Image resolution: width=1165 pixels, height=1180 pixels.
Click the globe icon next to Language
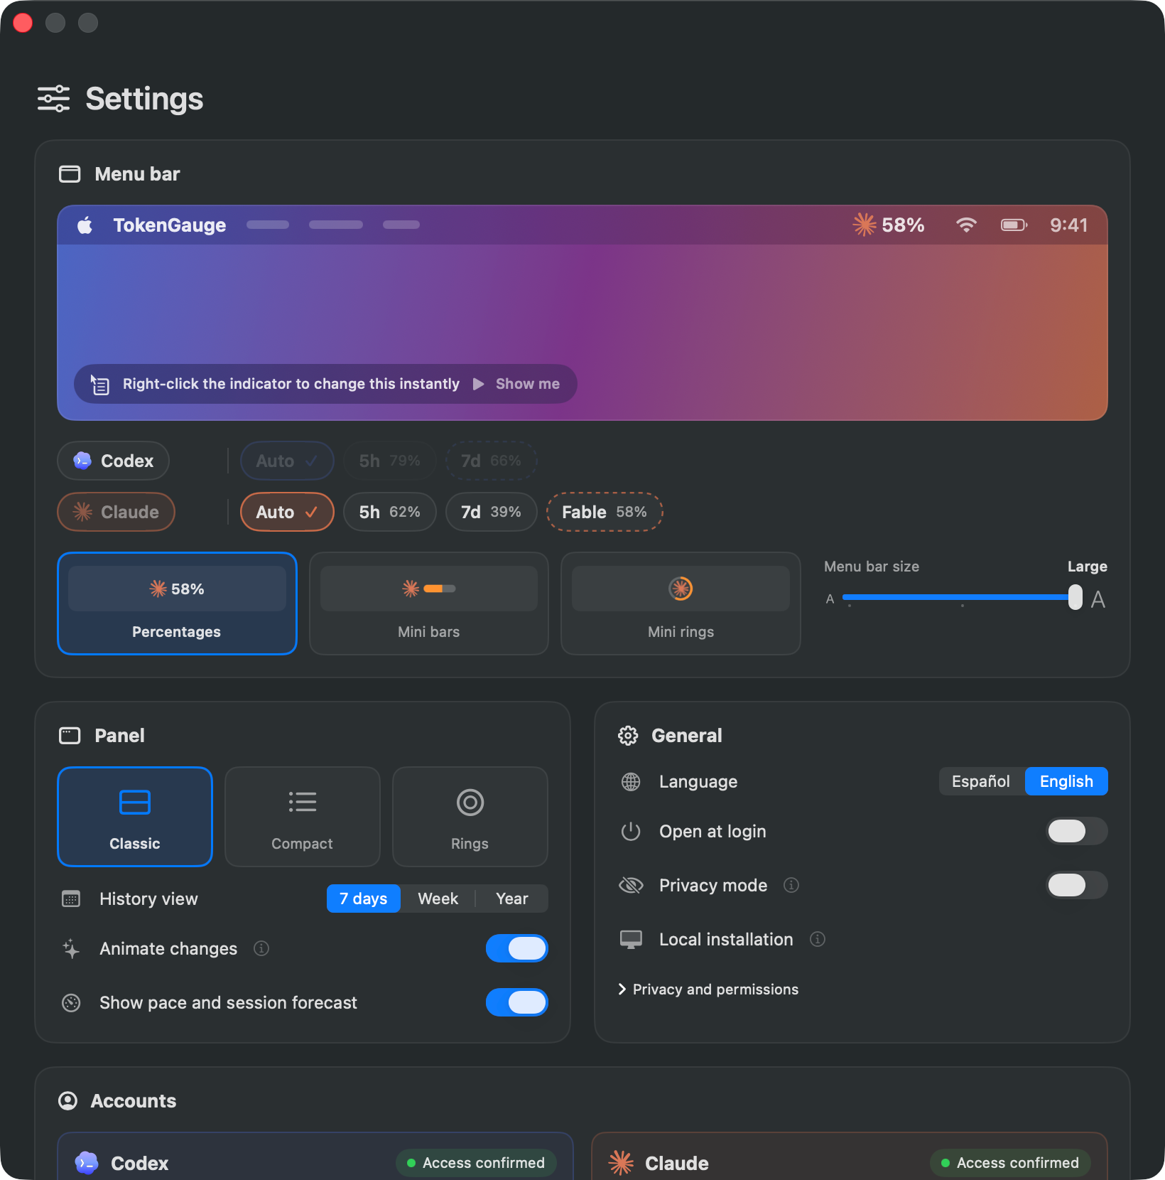pyautogui.click(x=631, y=782)
